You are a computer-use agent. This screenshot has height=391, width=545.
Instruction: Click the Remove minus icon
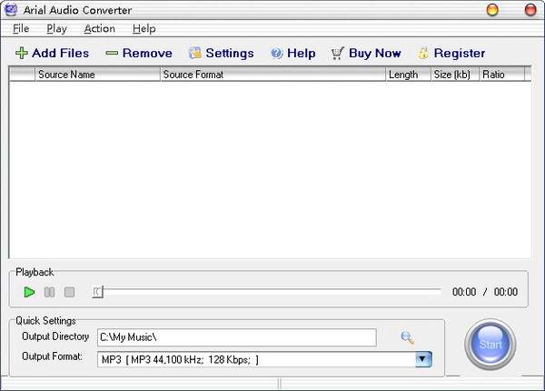(x=112, y=53)
